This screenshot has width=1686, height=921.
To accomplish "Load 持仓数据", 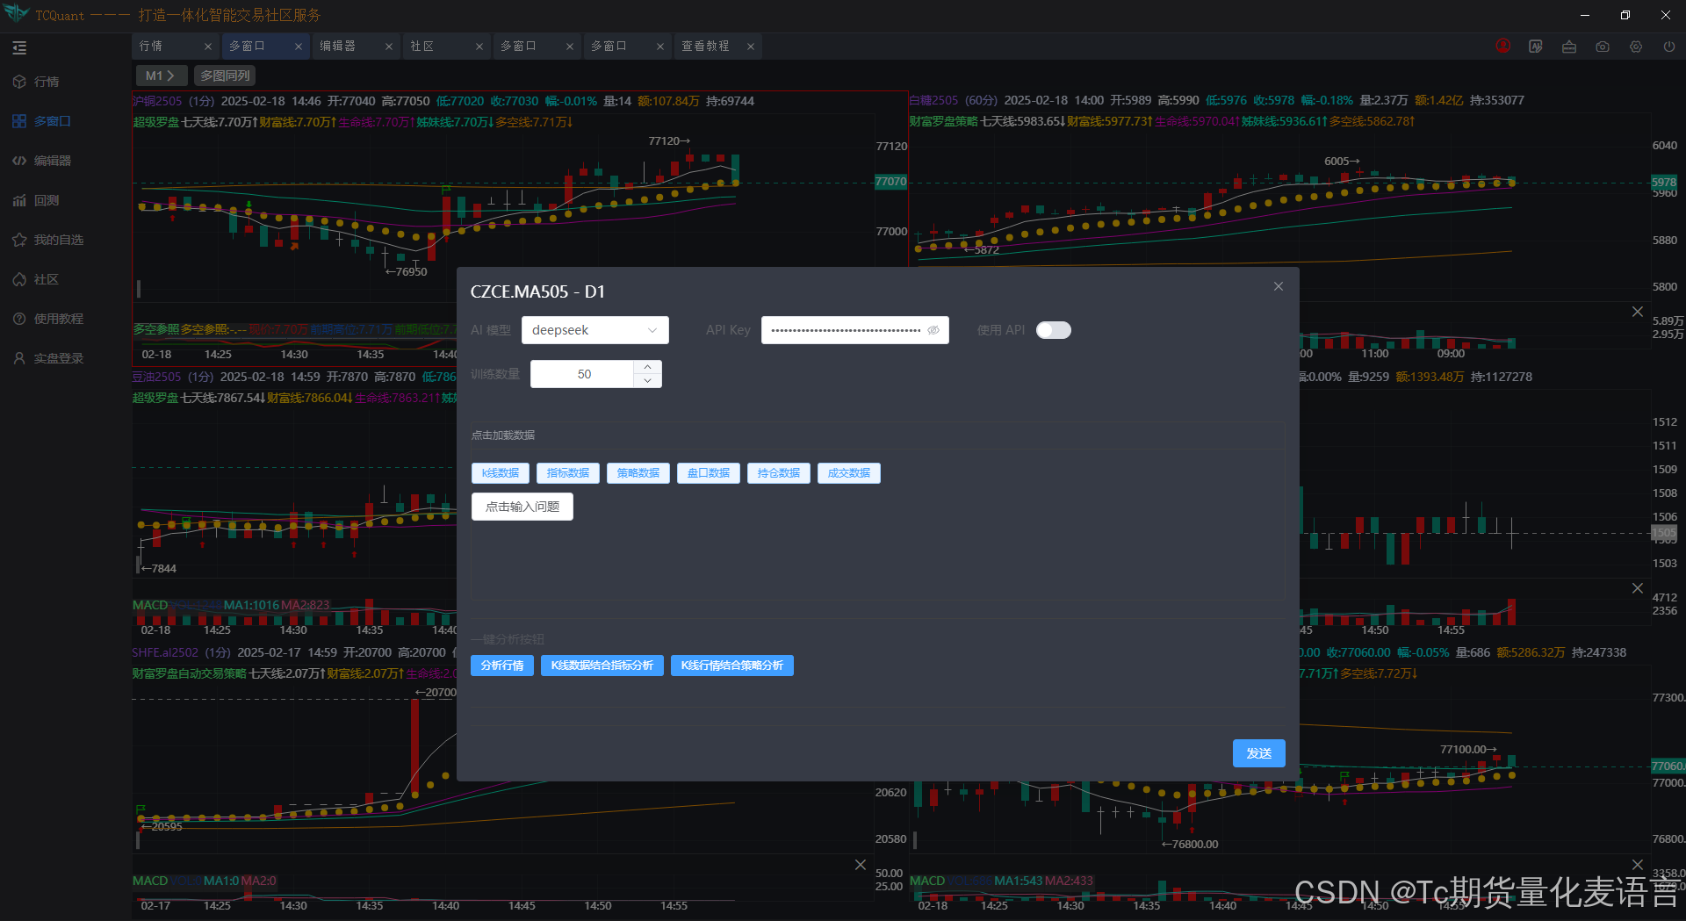I will [779, 473].
